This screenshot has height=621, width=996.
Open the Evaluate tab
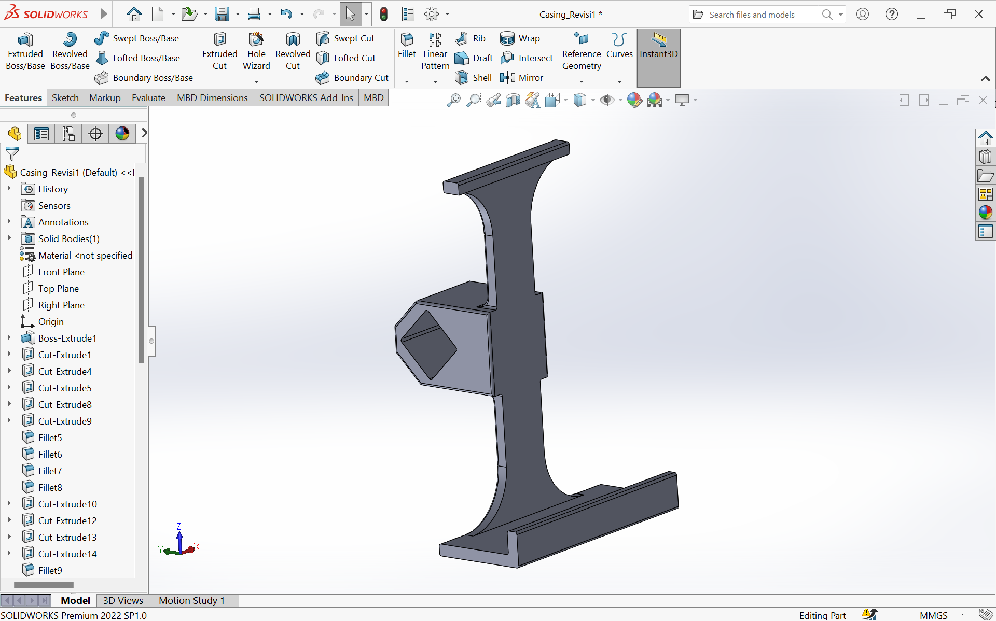(148, 98)
